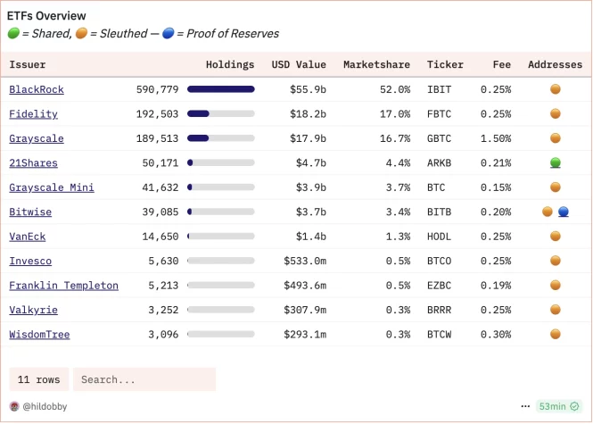The height and width of the screenshot is (424, 593).
Task: Open the Franklin Templeton issuer link
Action: [x=63, y=286]
